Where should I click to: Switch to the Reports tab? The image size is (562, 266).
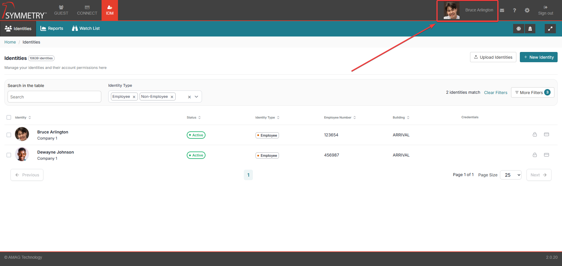pyautogui.click(x=52, y=28)
